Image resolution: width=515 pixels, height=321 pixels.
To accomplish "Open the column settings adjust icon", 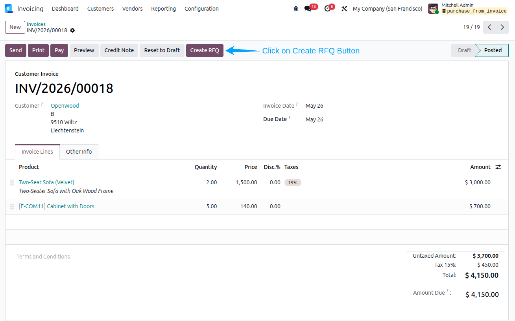I will pyautogui.click(x=498, y=167).
